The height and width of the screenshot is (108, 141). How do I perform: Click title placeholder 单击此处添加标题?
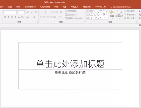pos(70,64)
